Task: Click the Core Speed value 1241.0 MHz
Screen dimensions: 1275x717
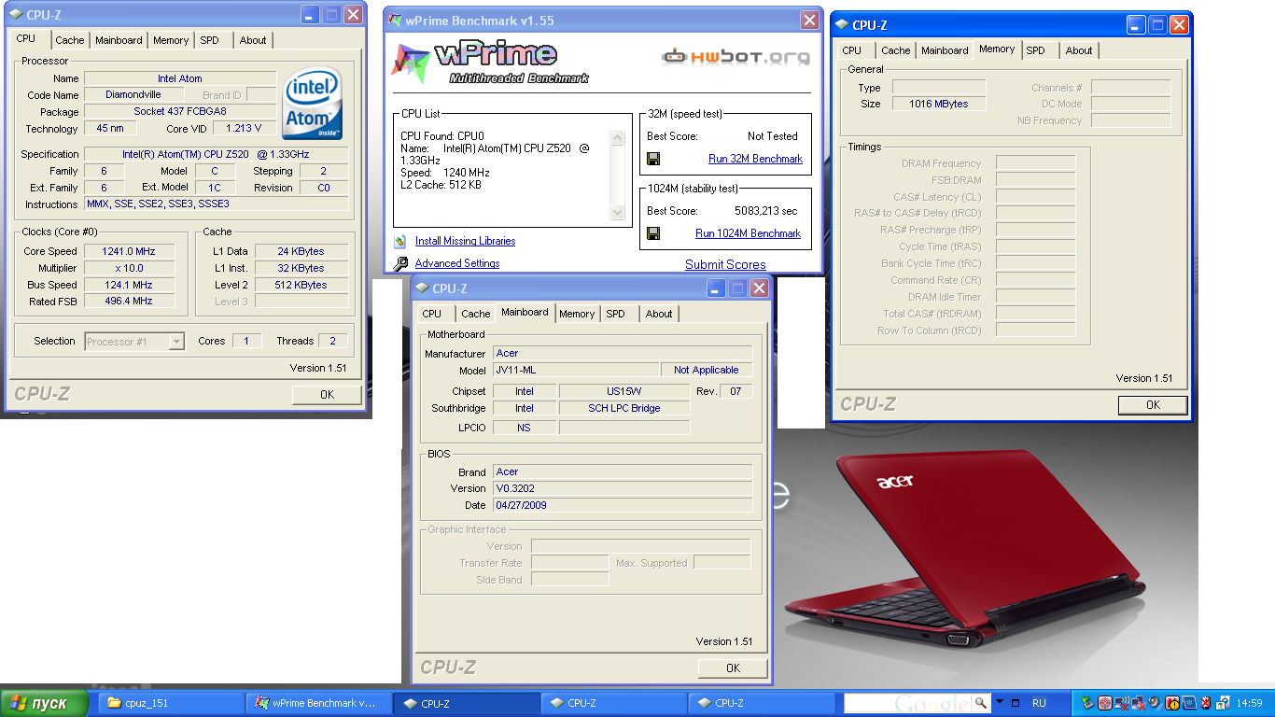Action: [130, 251]
